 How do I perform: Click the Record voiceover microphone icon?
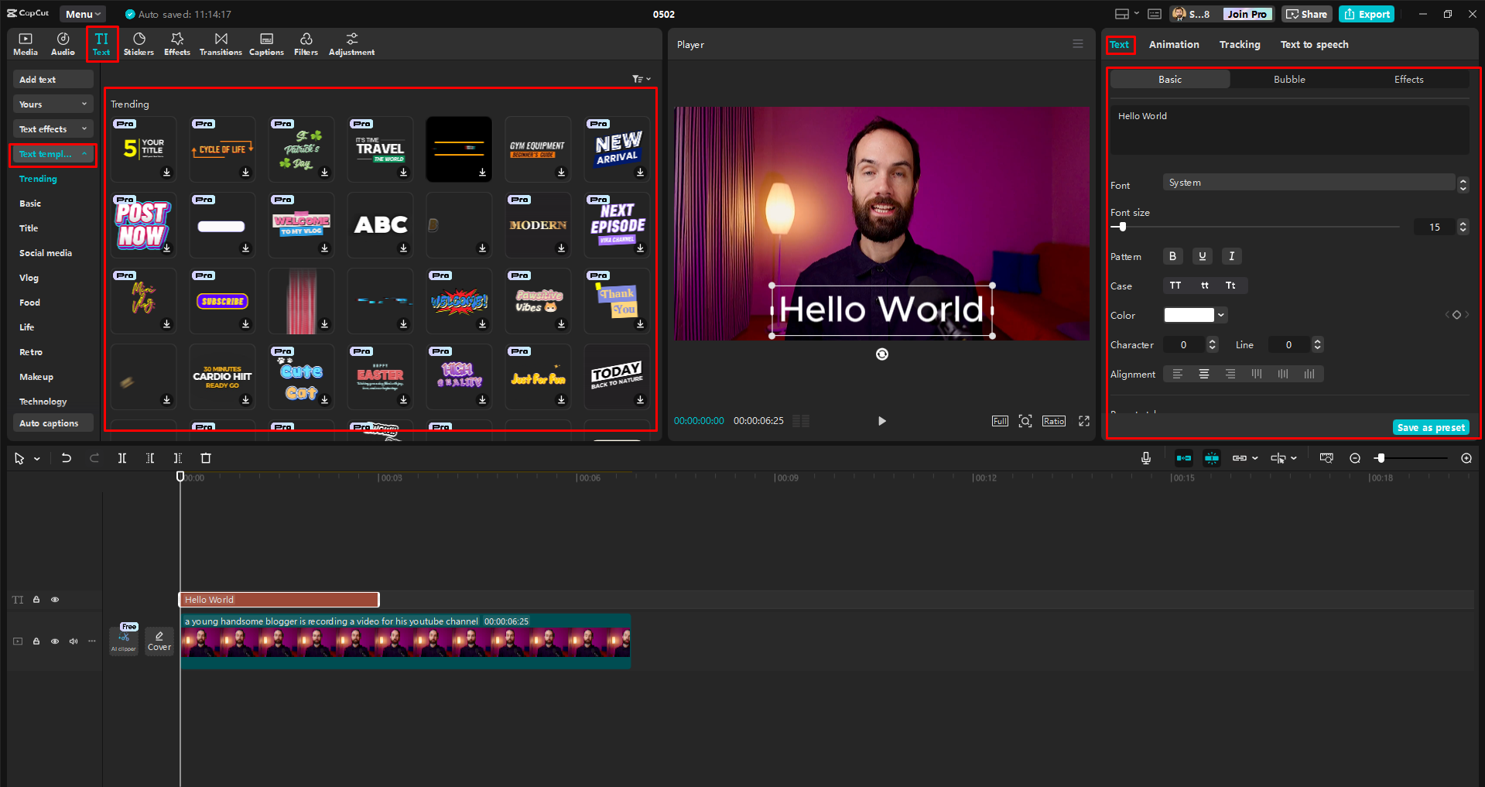point(1145,457)
